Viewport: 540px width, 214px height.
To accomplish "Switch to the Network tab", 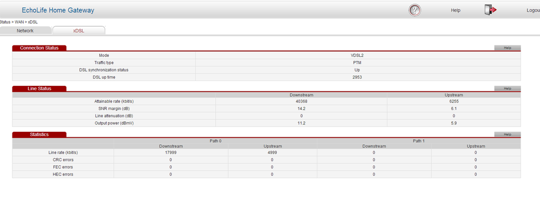I will [x=25, y=31].
